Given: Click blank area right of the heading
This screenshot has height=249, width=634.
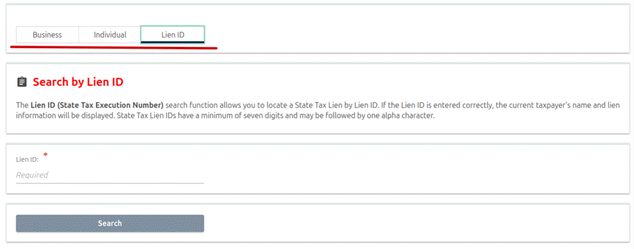Looking at the screenshot, I should point(371,82).
